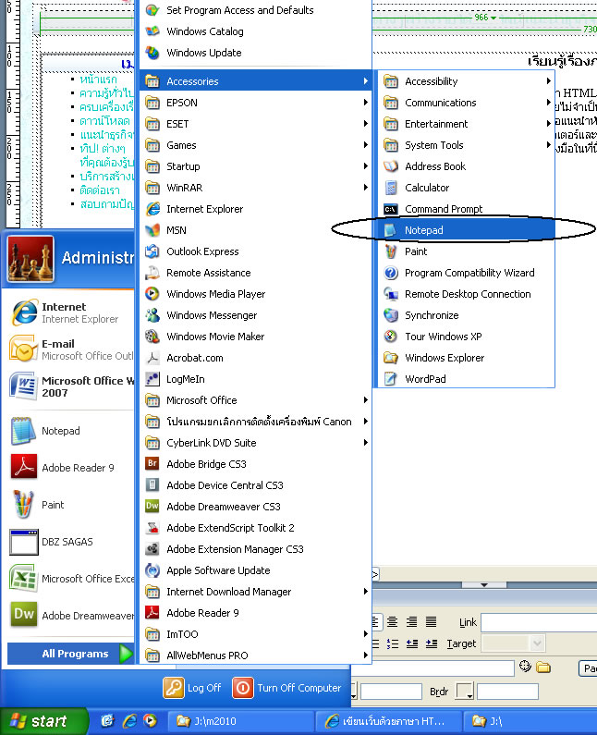Click the Address Book icon
The image size is (597, 735).
391,166
